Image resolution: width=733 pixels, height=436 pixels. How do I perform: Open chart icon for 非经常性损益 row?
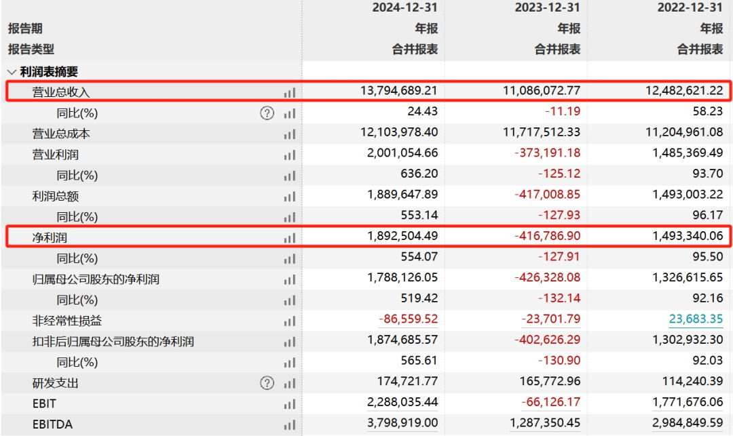click(x=290, y=321)
